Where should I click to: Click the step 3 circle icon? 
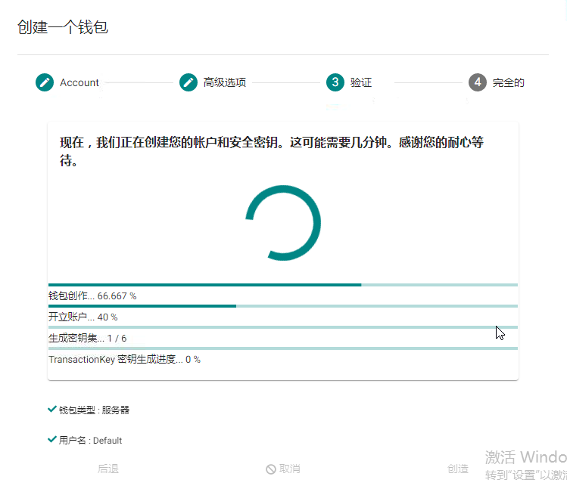click(335, 82)
